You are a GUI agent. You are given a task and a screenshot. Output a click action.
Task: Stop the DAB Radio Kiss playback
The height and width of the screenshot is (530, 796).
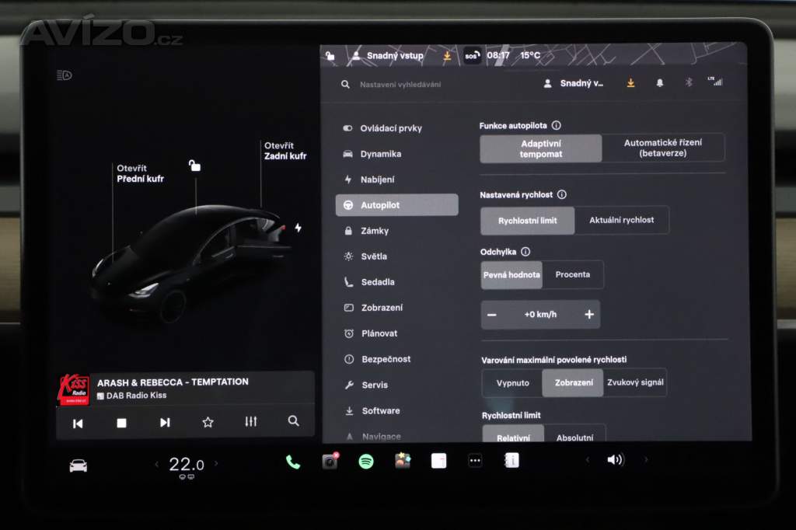point(121,423)
